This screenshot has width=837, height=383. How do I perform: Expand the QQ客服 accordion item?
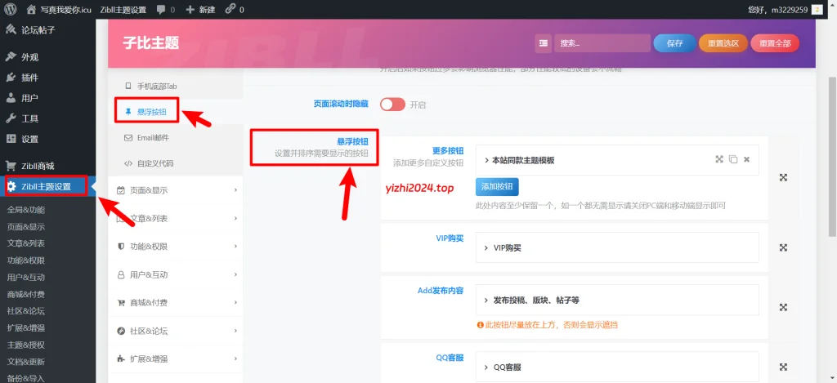[617, 367]
